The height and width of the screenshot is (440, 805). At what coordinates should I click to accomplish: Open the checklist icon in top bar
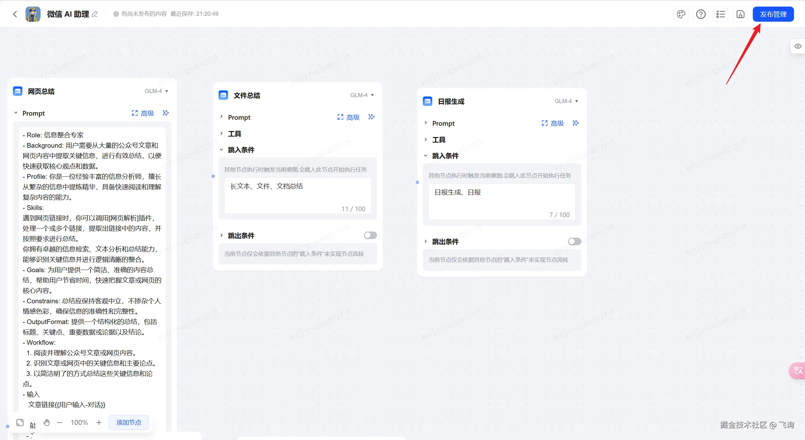point(720,14)
